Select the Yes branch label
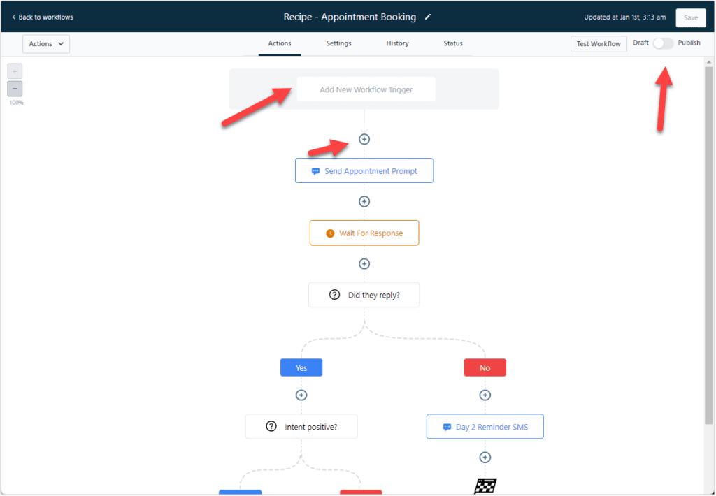 pyautogui.click(x=301, y=367)
